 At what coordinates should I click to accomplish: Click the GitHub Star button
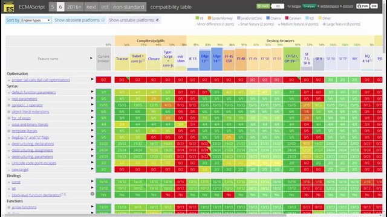coord(263,6)
